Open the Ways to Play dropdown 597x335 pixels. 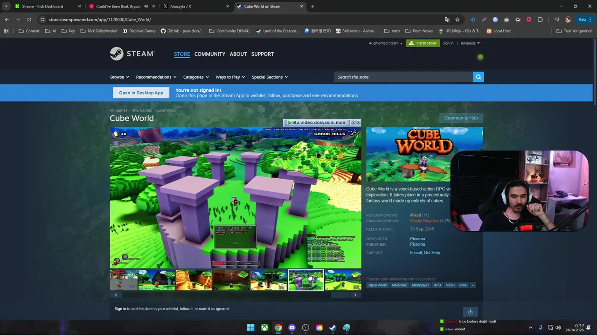tap(230, 77)
